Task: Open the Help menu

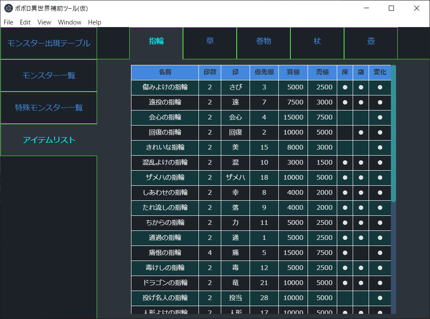Action: pos(95,22)
